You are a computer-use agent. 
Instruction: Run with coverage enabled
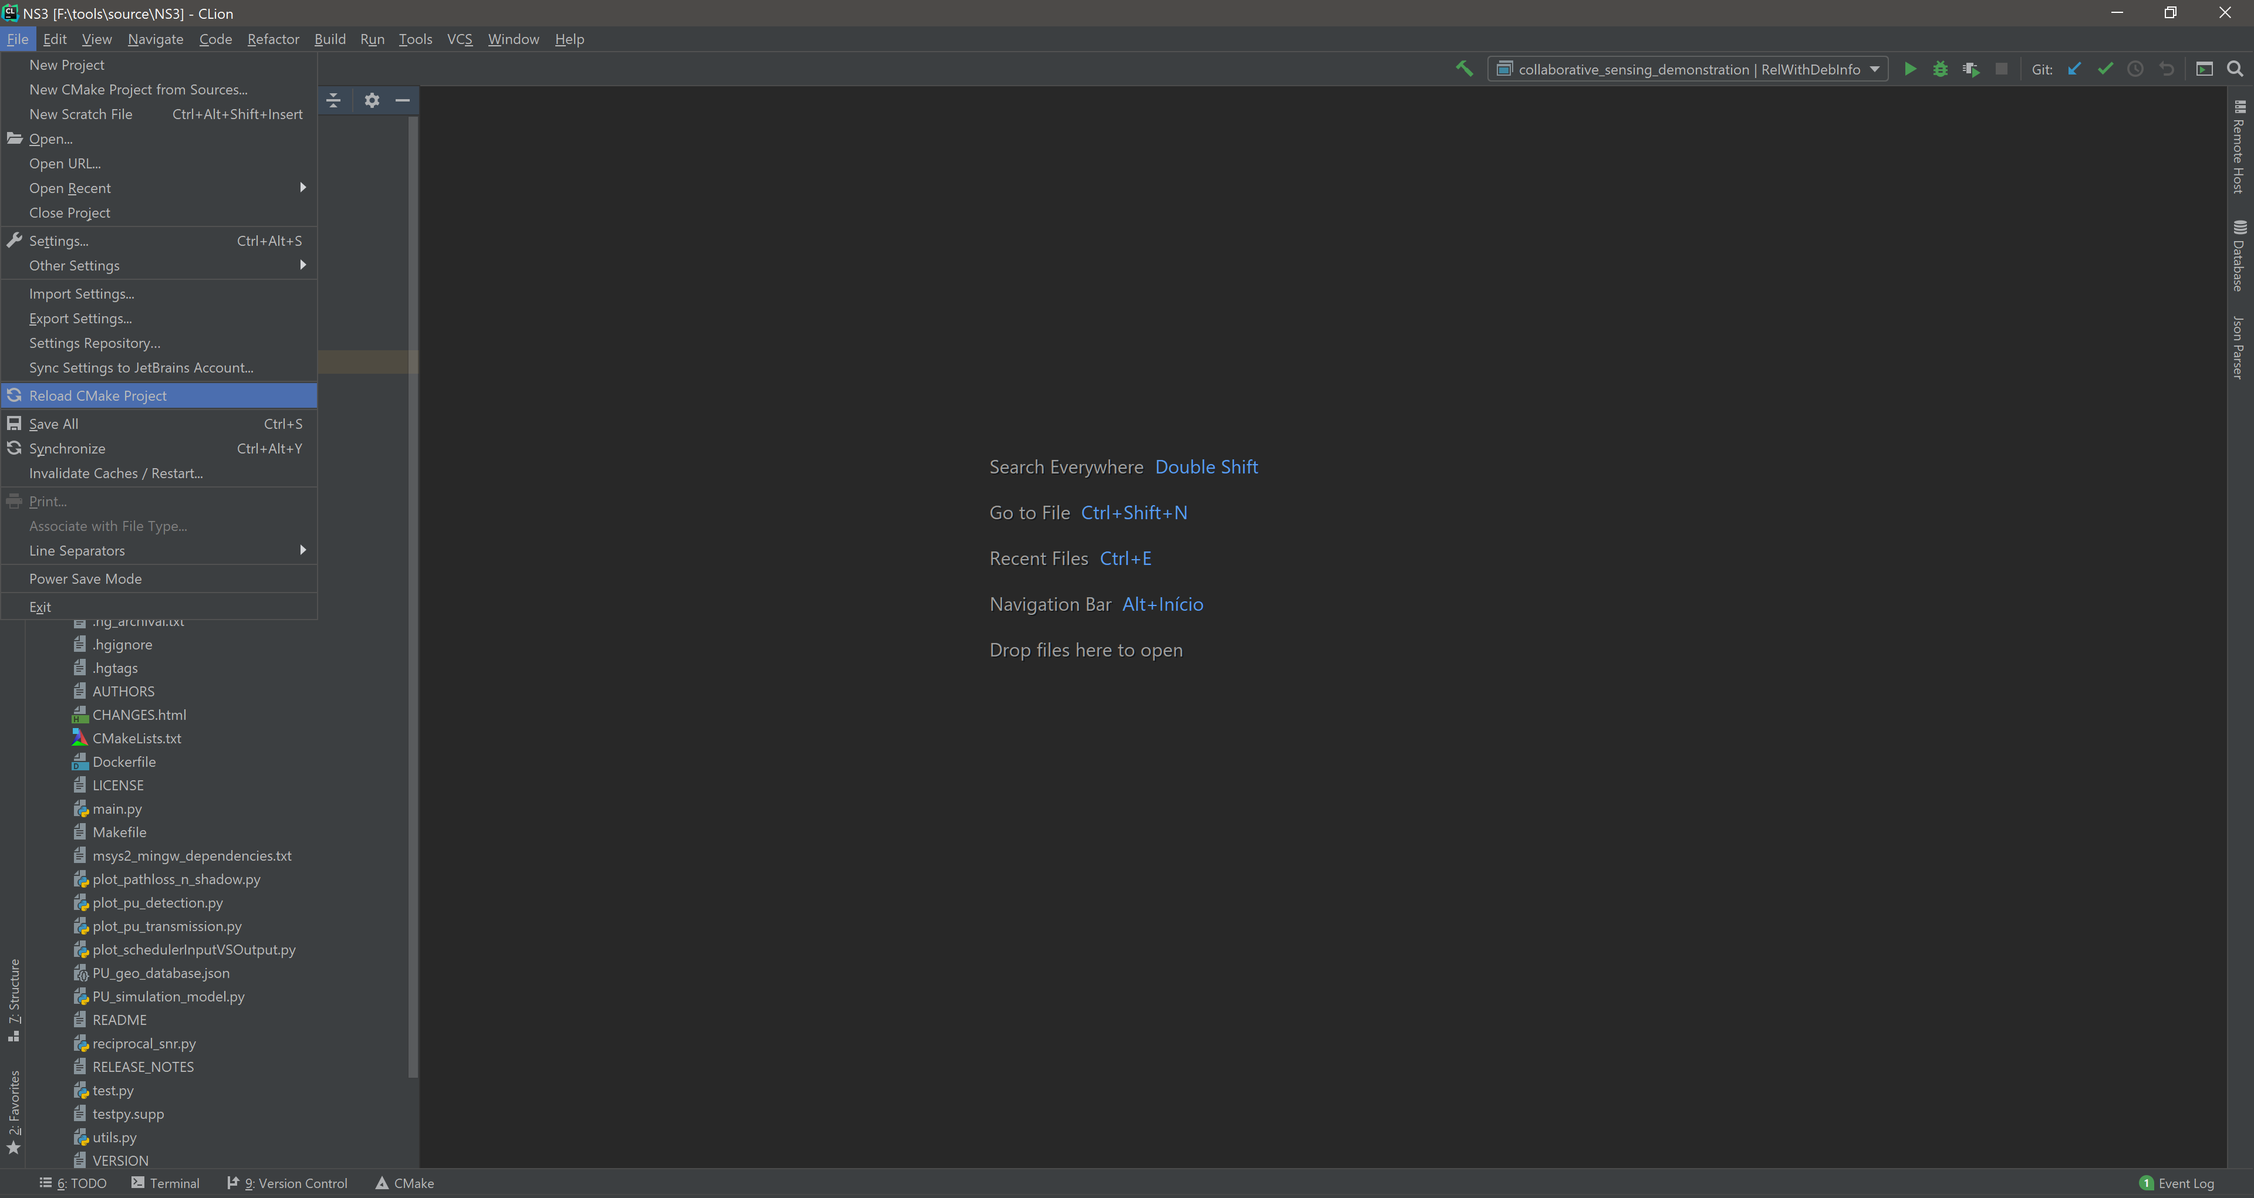tap(1972, 68)
